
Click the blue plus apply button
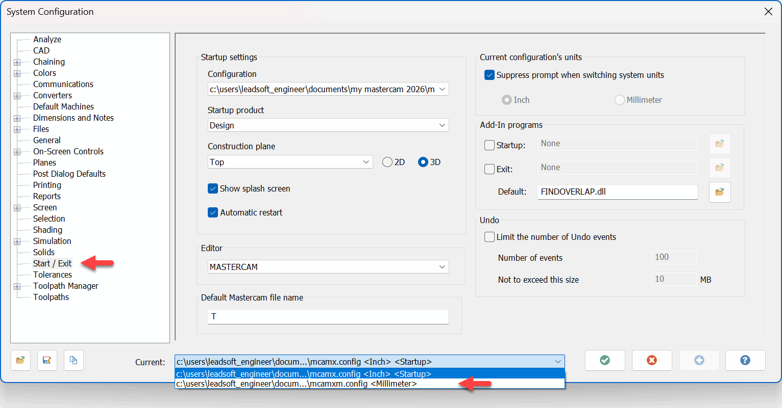699,360
